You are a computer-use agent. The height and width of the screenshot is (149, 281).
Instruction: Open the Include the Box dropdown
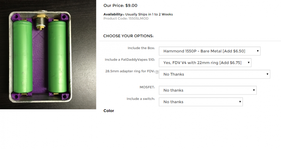pos(209,51)
